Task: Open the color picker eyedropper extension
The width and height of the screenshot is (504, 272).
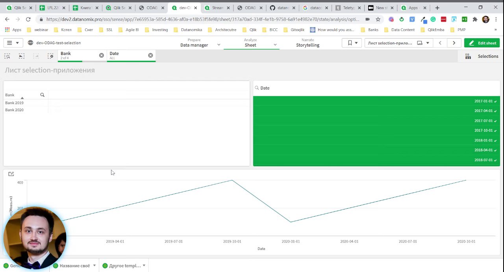Action: (x=423, y=19)
